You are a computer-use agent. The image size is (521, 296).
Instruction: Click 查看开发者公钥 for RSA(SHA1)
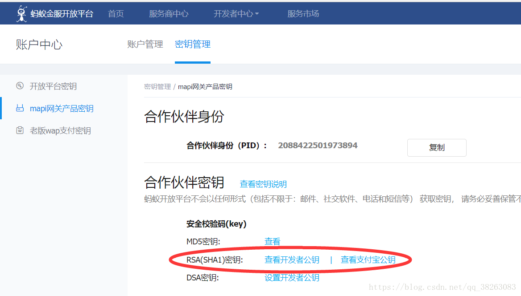(x=292, y=260)
